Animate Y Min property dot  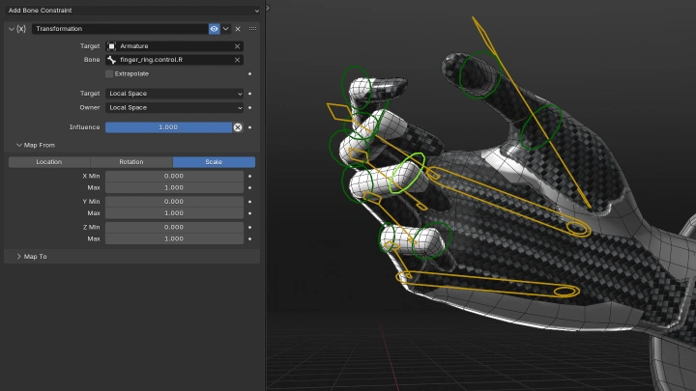(250, 202)
